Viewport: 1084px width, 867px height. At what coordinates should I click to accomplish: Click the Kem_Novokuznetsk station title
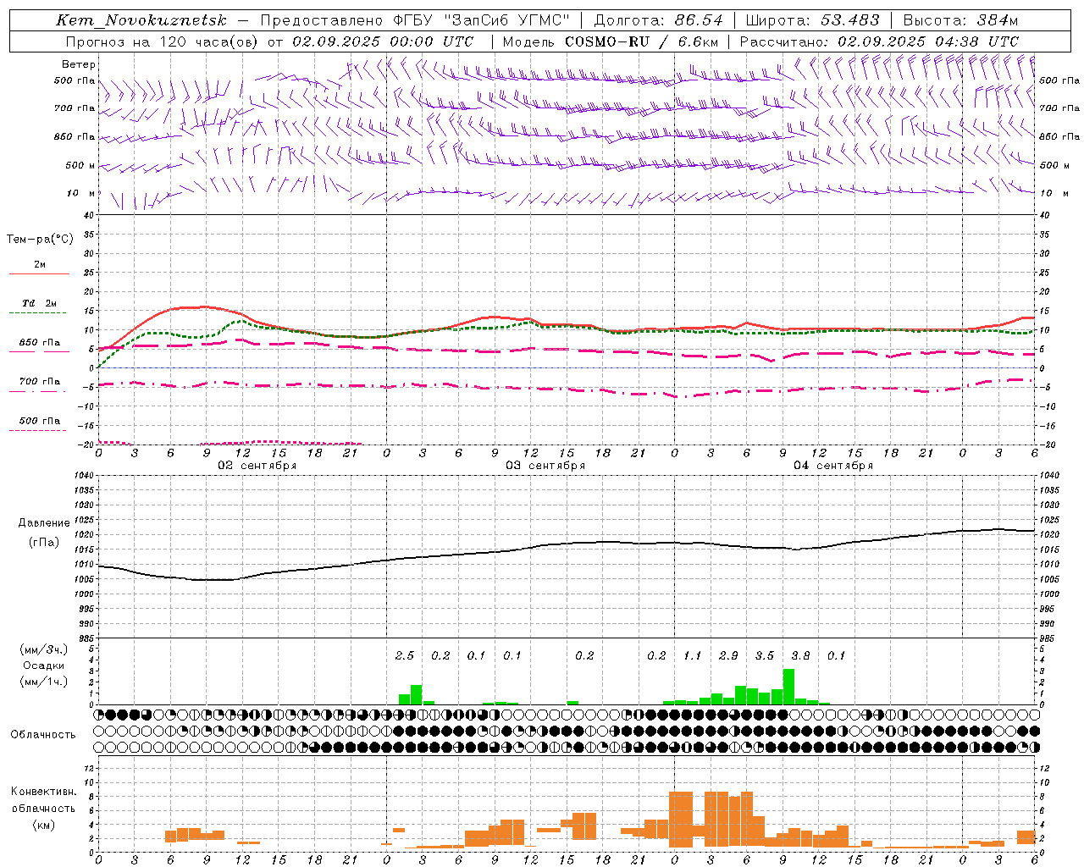click(141, 20)
